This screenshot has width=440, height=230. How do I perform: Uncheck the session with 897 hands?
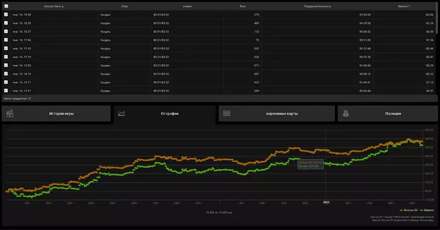pos(6,74)
